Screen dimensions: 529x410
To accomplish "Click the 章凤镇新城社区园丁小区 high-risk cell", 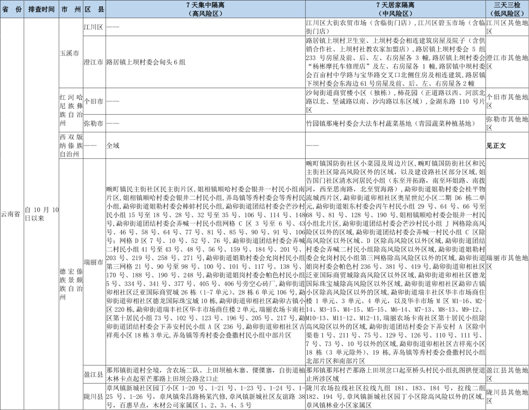I will point(205,396).
